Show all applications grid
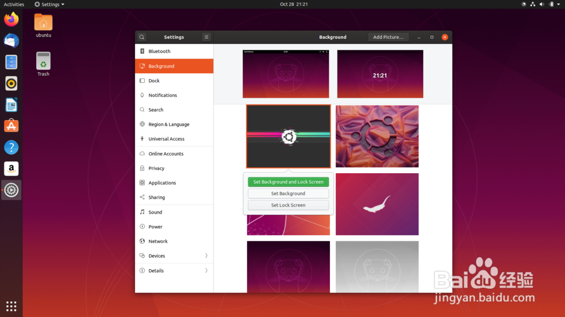The width and height of the screenshot is (565, 317). point(11,306)
